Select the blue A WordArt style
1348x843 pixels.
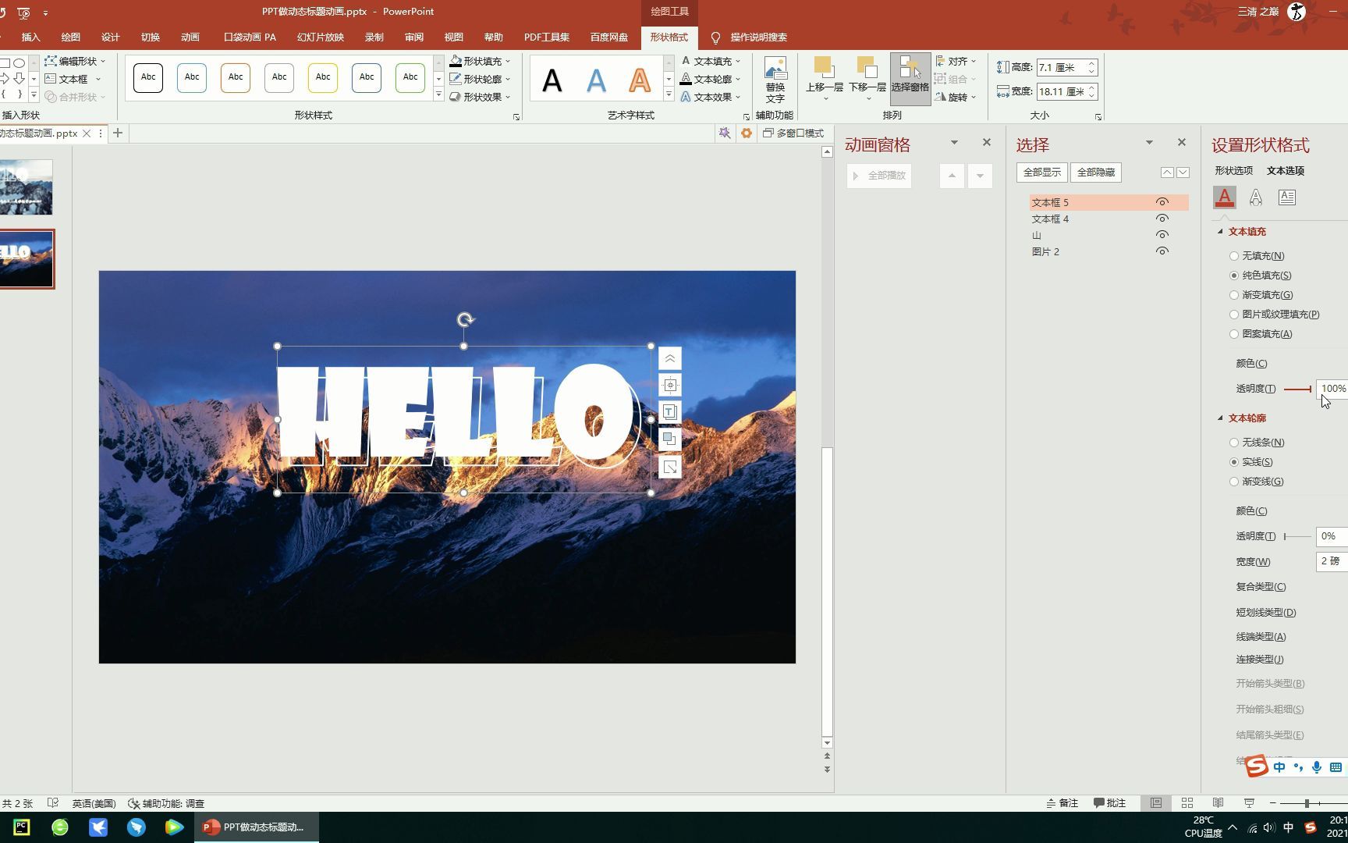(596, 80)
